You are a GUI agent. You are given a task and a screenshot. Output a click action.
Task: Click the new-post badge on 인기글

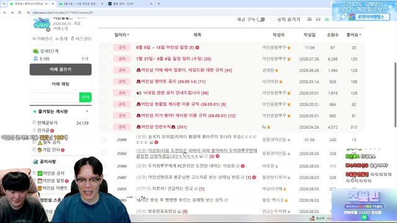[52, 131]
